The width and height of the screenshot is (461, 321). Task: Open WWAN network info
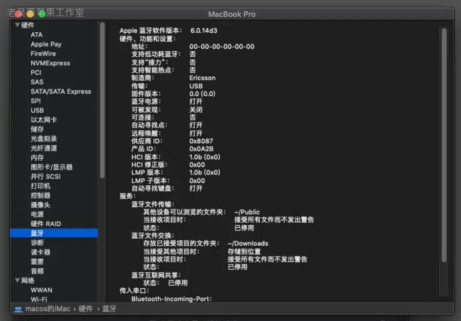click(41, 290)
